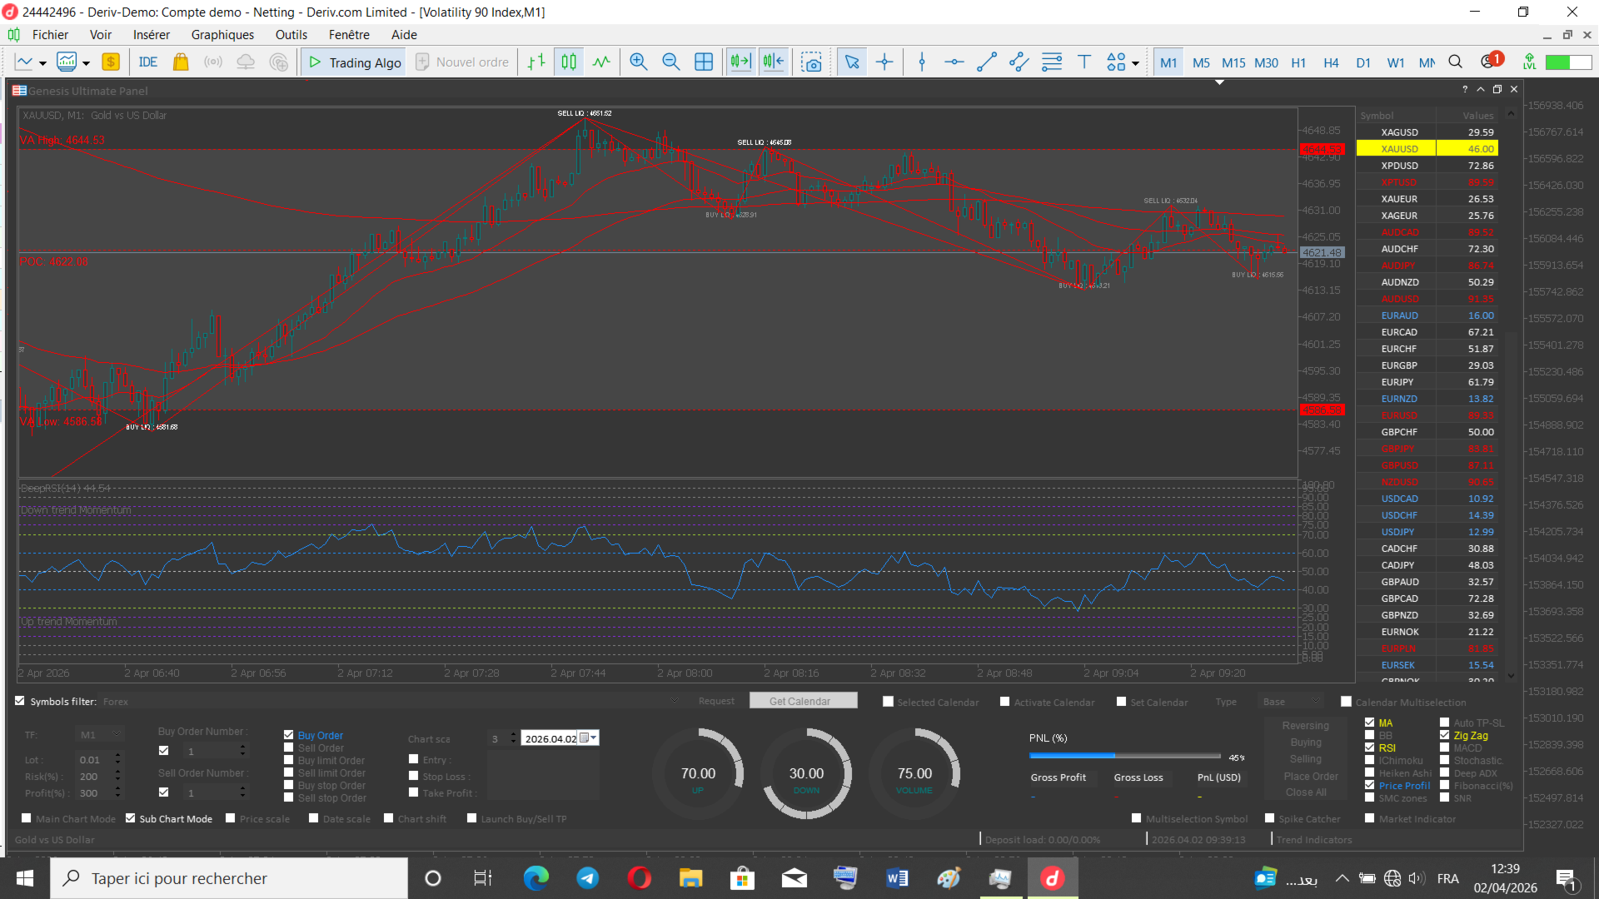This screenshot has height=899, width=1599.
Task: Toggle the Zig Zag indicator checkbox
Action: click(x=1445, y=735)
